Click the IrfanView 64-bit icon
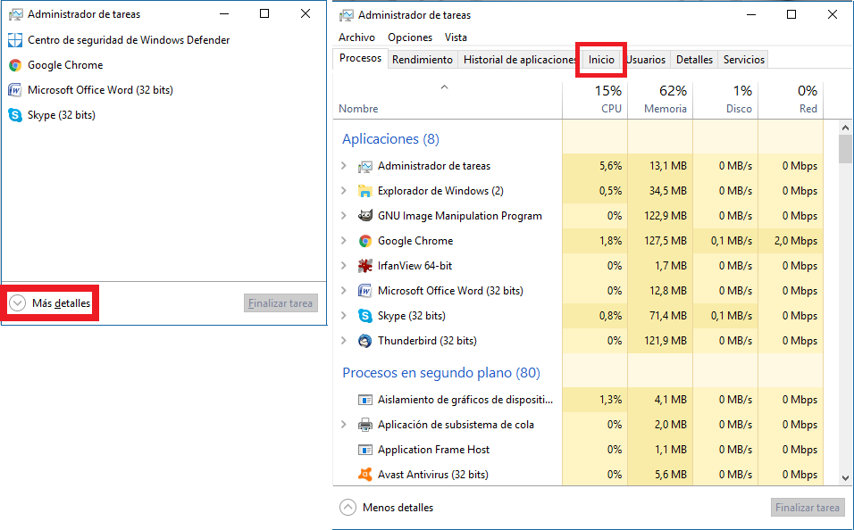This screenshot has height=530, width=854. [364, 266]
